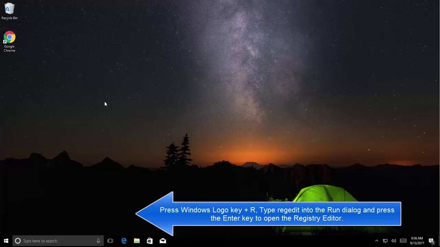Open File Explorer from the taskbar
440x247 pixels.
pos(137,241)
